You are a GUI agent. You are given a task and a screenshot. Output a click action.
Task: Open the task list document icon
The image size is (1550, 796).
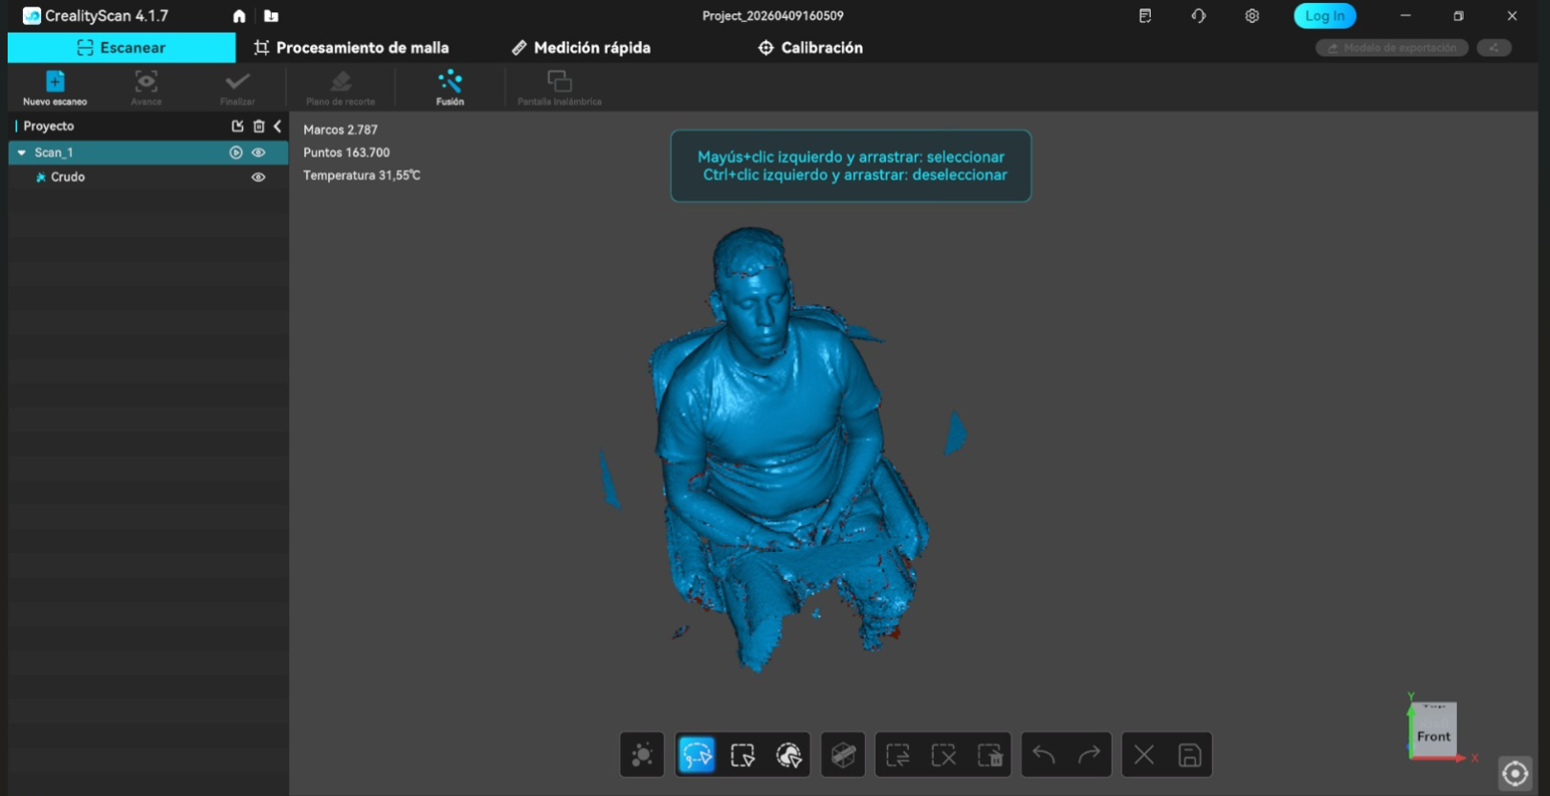[1145, 16]
